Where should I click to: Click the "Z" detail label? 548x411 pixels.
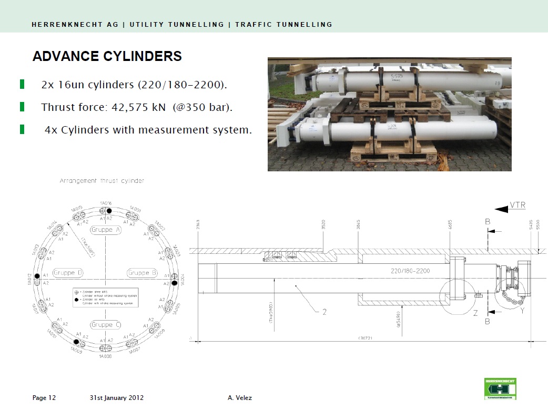pos(475,313)
